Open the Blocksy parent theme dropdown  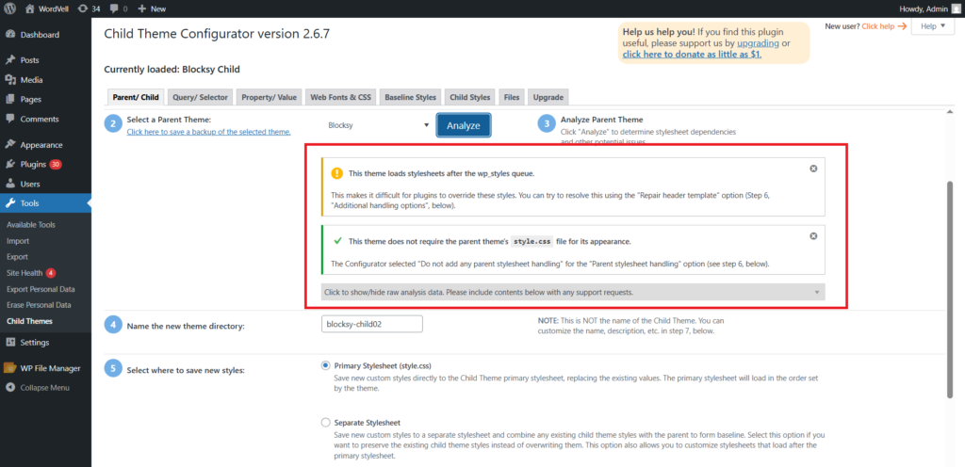click(378, 124)
